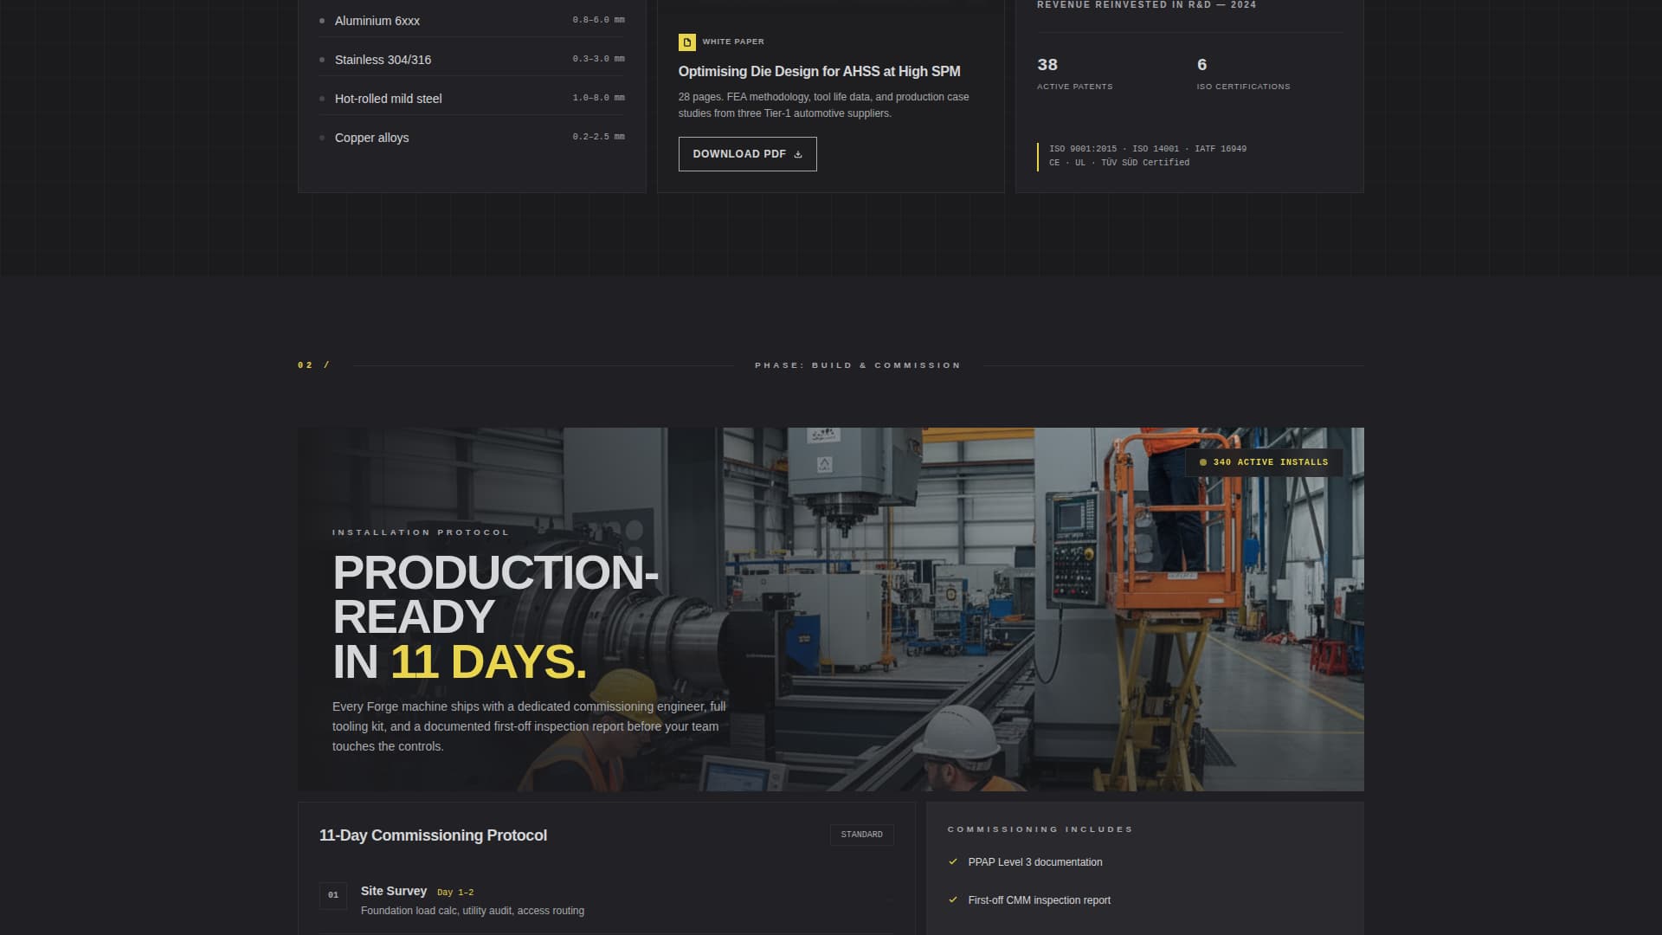The image size is (1662, 935).
Task: Expand the Commissioning Includes section
Action: tap(1039, 829)
